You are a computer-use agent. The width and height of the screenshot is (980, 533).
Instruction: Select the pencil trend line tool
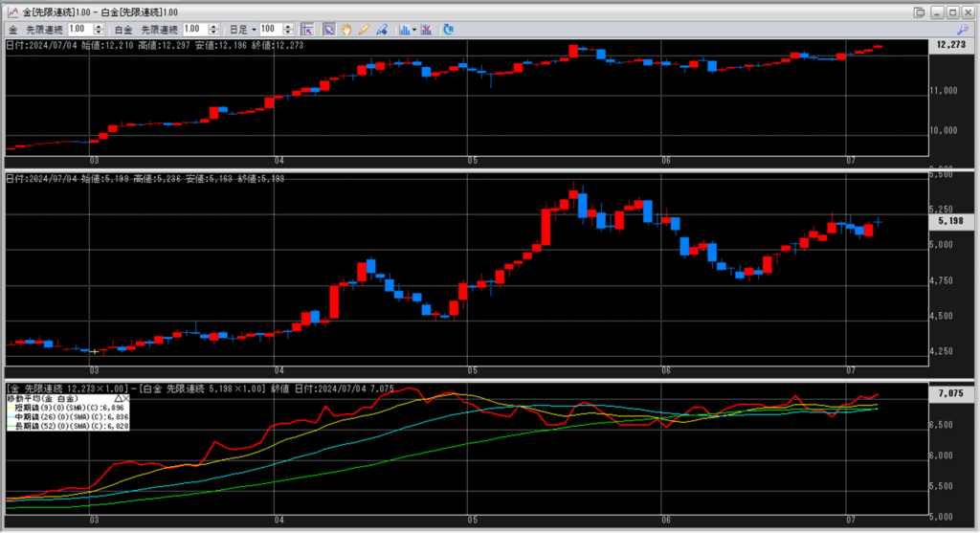364,30
